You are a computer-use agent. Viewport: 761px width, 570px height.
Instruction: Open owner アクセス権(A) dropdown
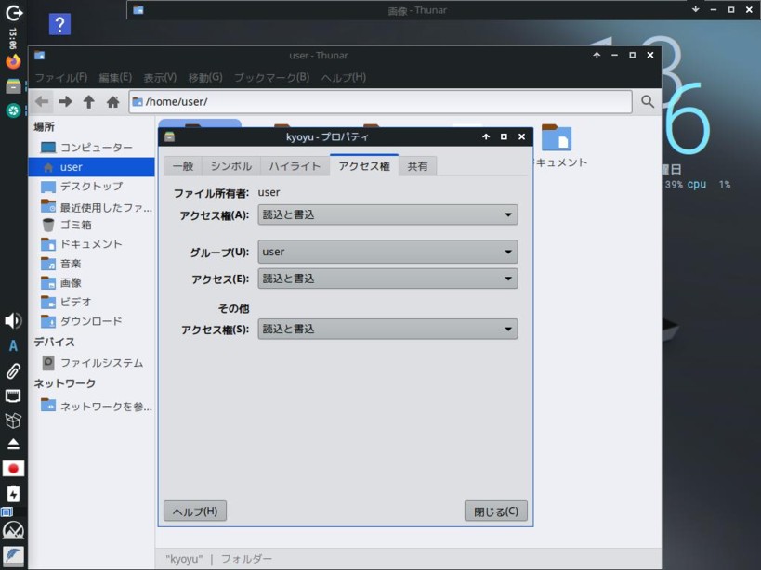click(387, 214)
